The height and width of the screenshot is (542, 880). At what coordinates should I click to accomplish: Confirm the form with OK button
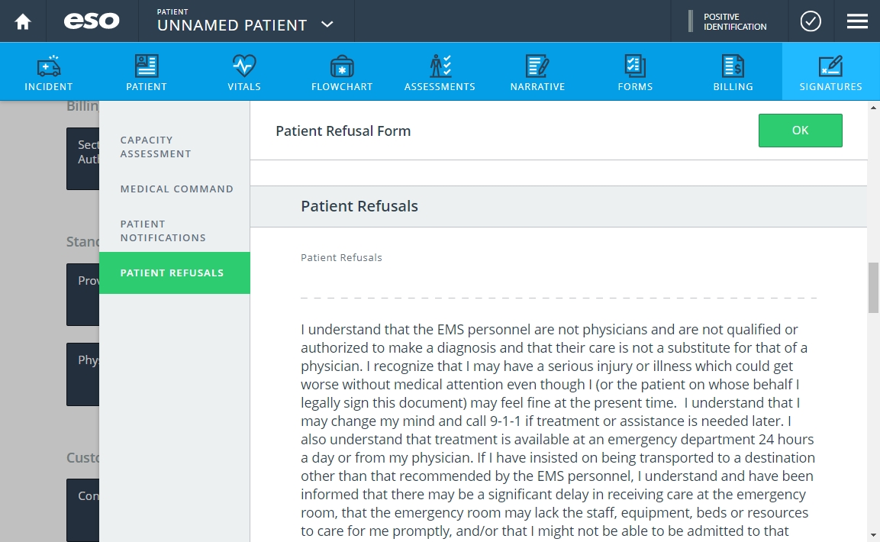tap(801, 131)
